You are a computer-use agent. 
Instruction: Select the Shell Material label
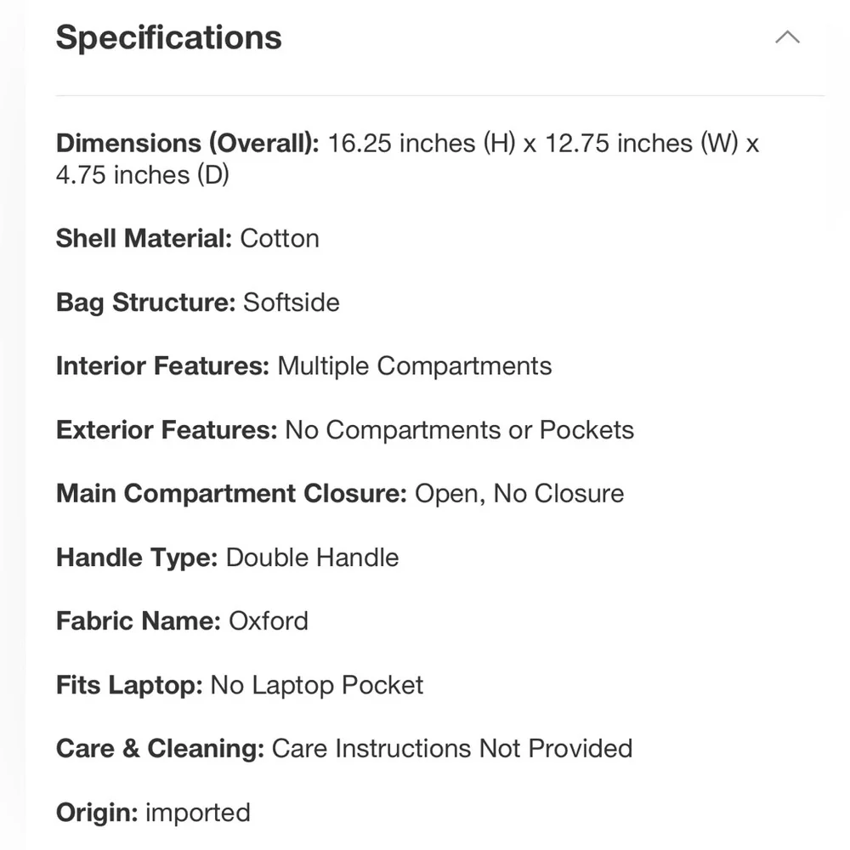[144, 239]
